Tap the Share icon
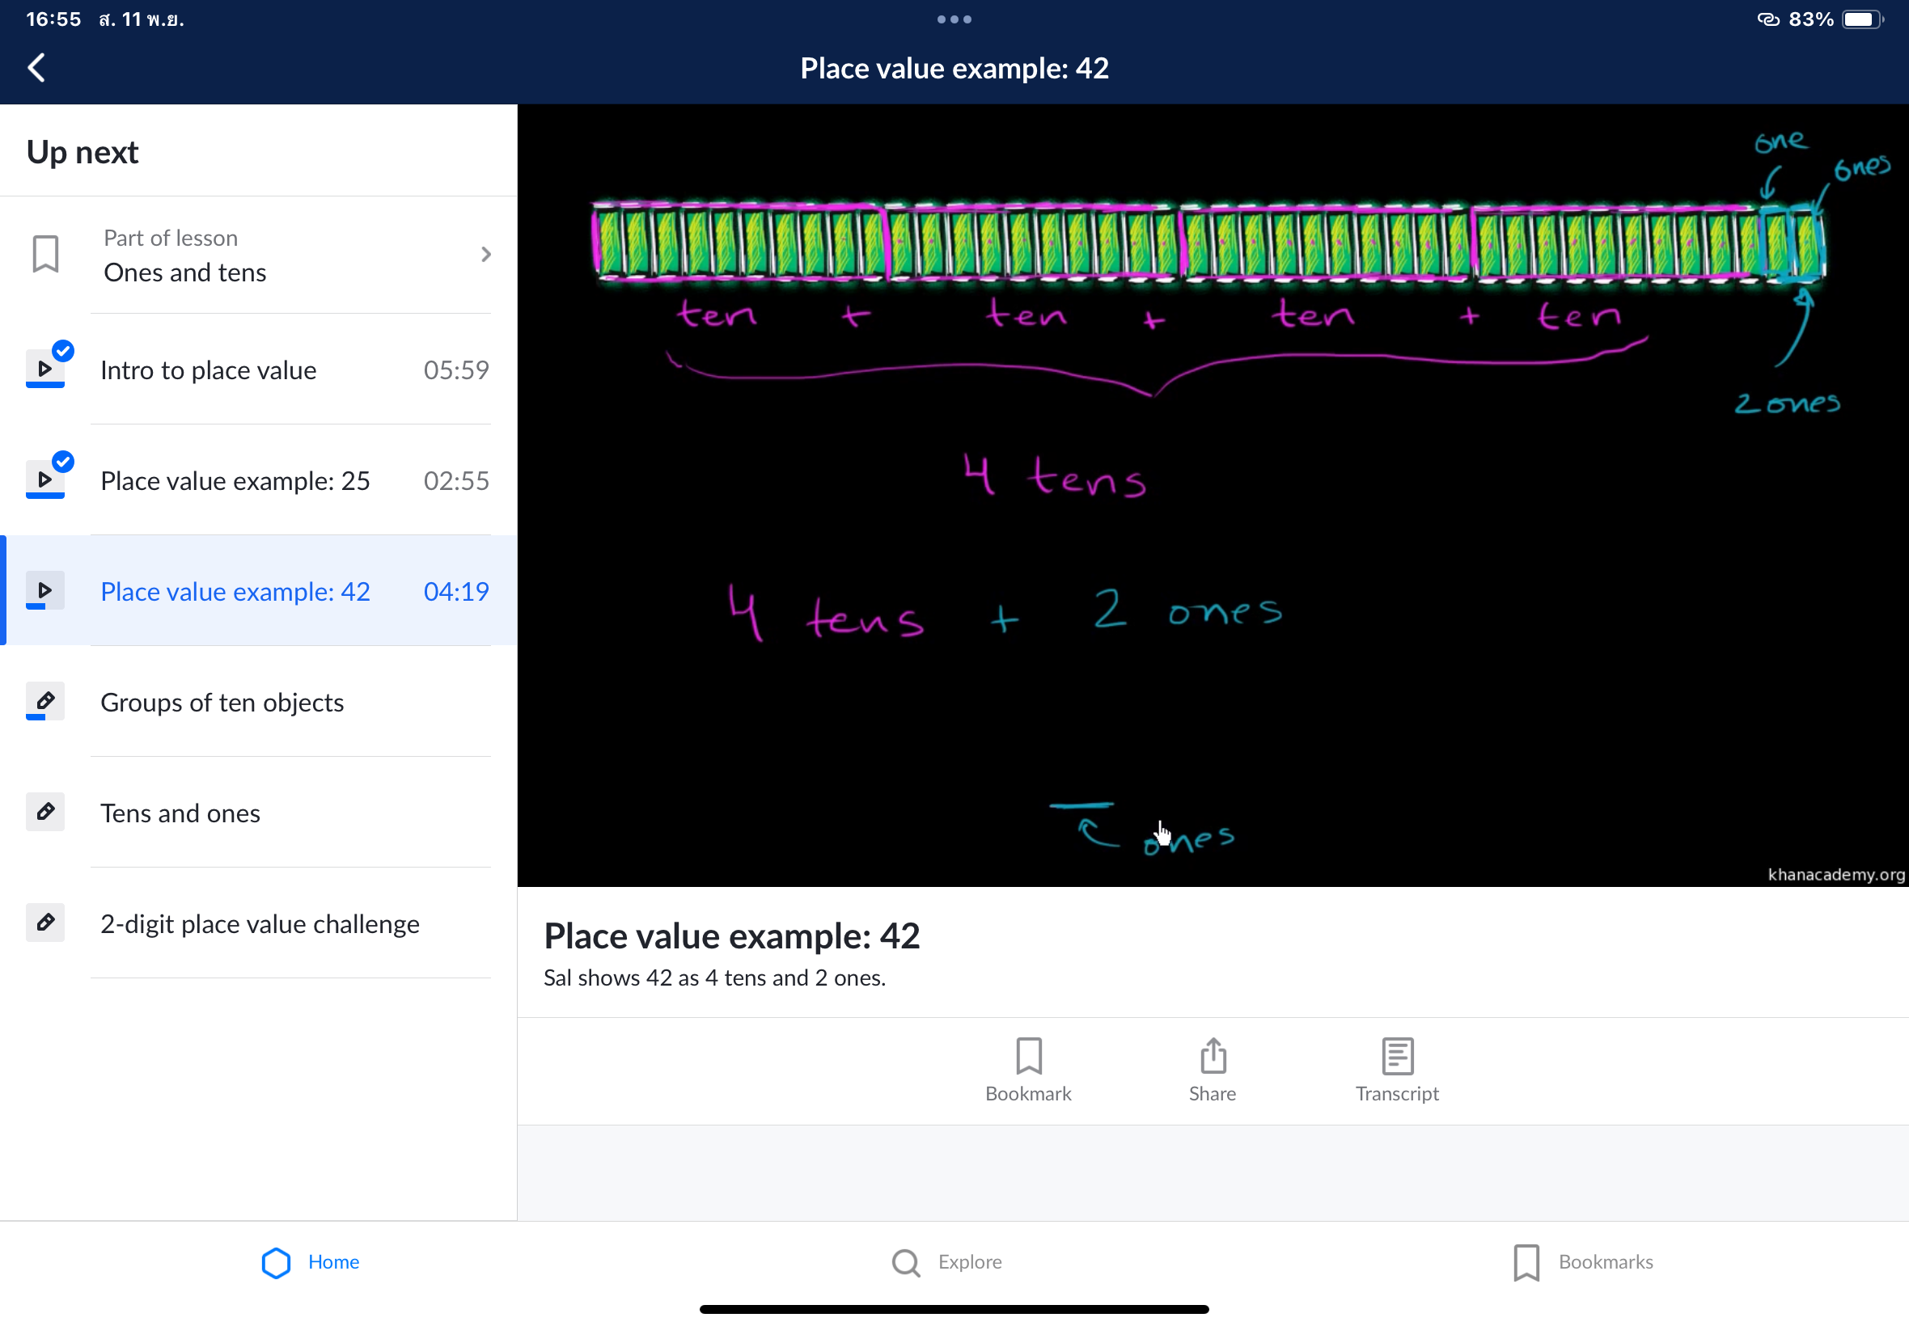The image size is (1909, 1326). 1213,1056
